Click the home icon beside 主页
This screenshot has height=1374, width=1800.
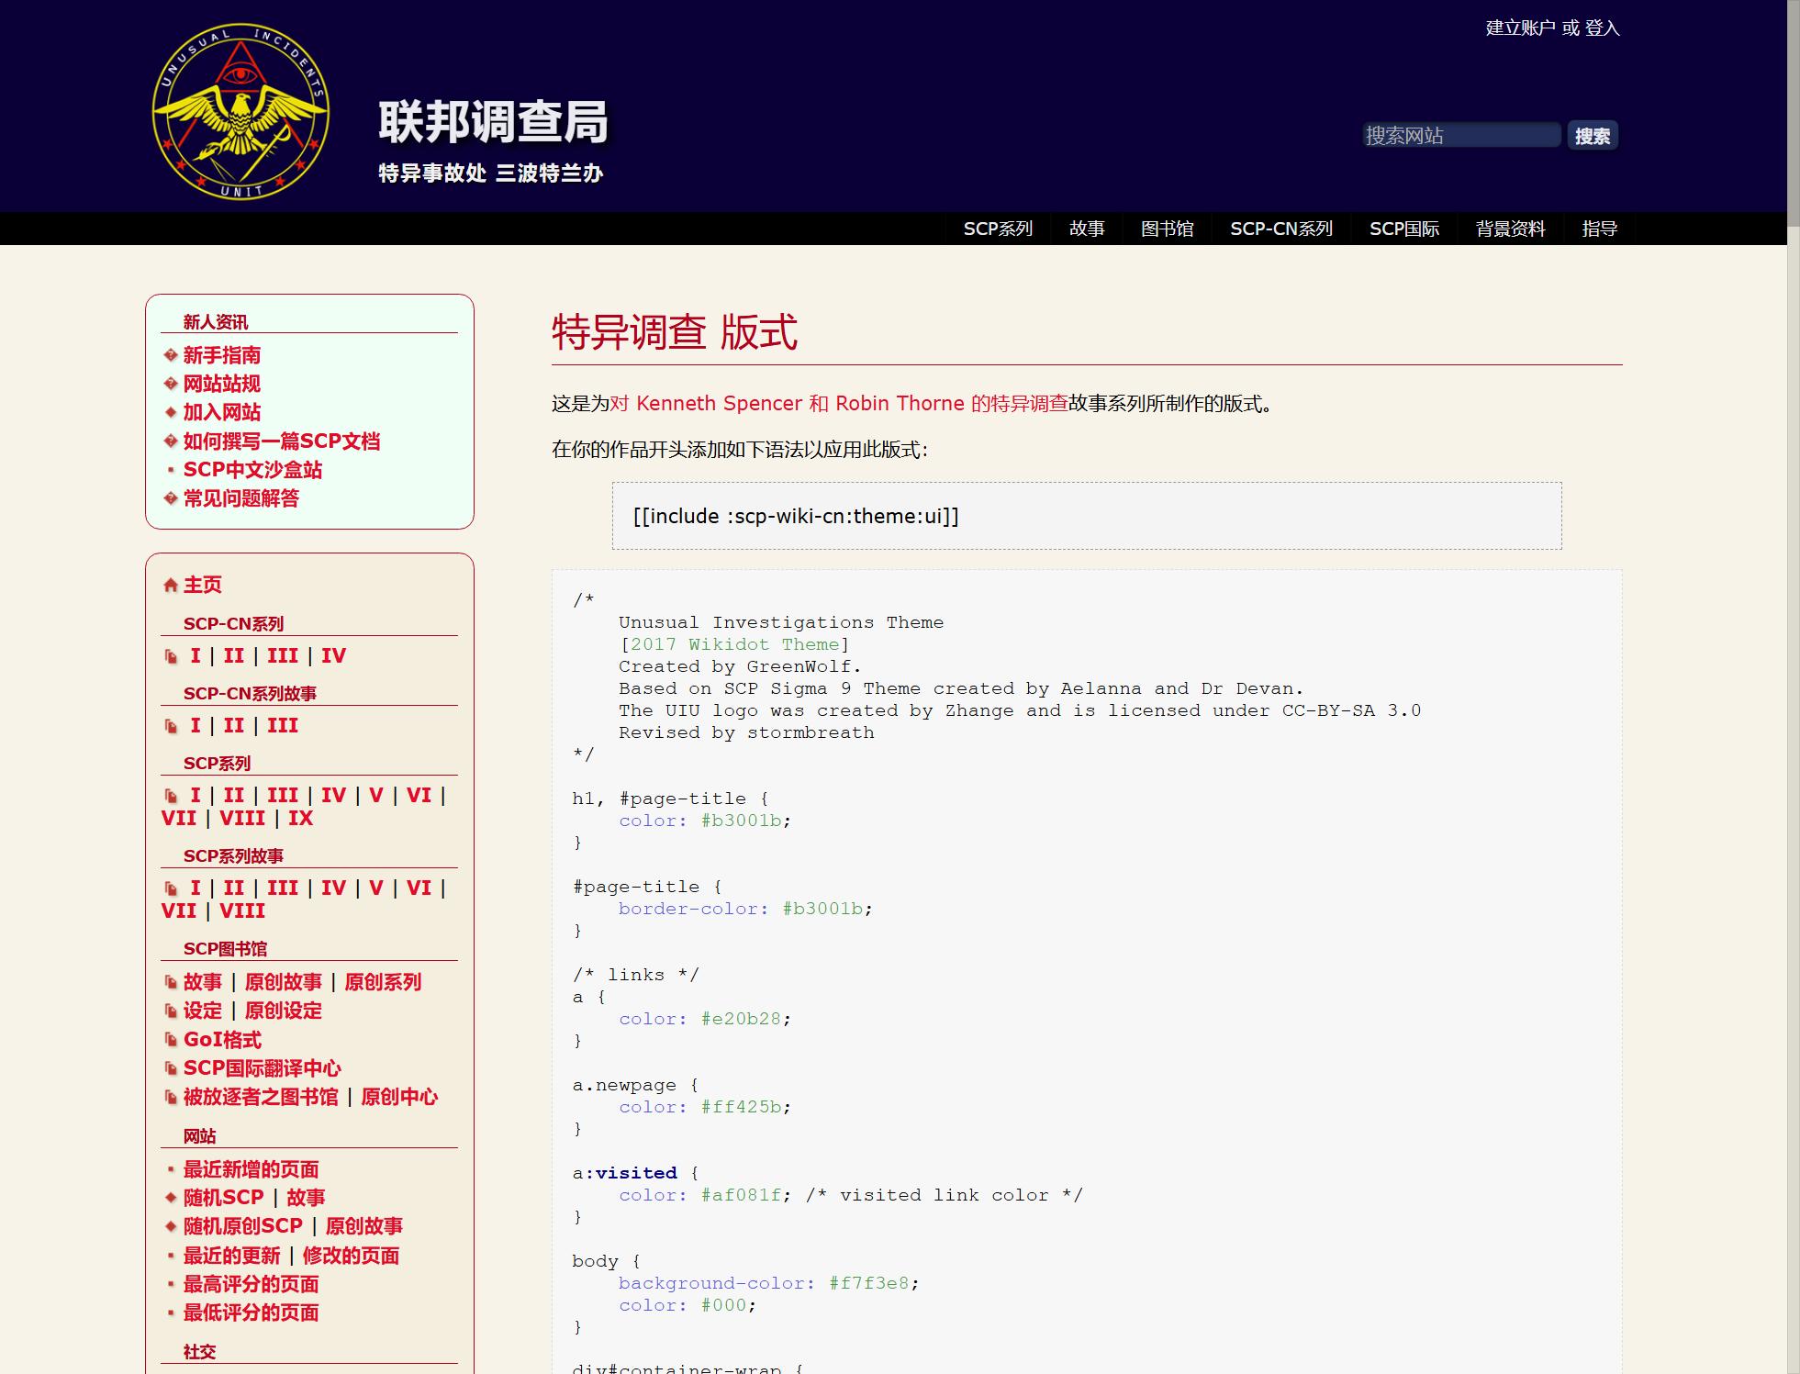point(170,586)
